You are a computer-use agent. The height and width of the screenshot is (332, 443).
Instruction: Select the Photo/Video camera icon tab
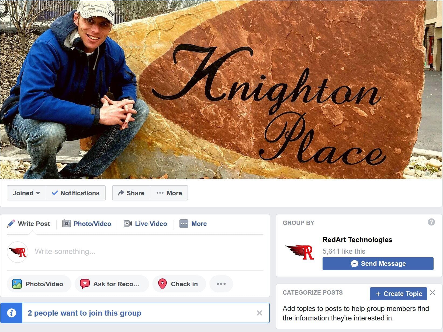coord(67,224)
